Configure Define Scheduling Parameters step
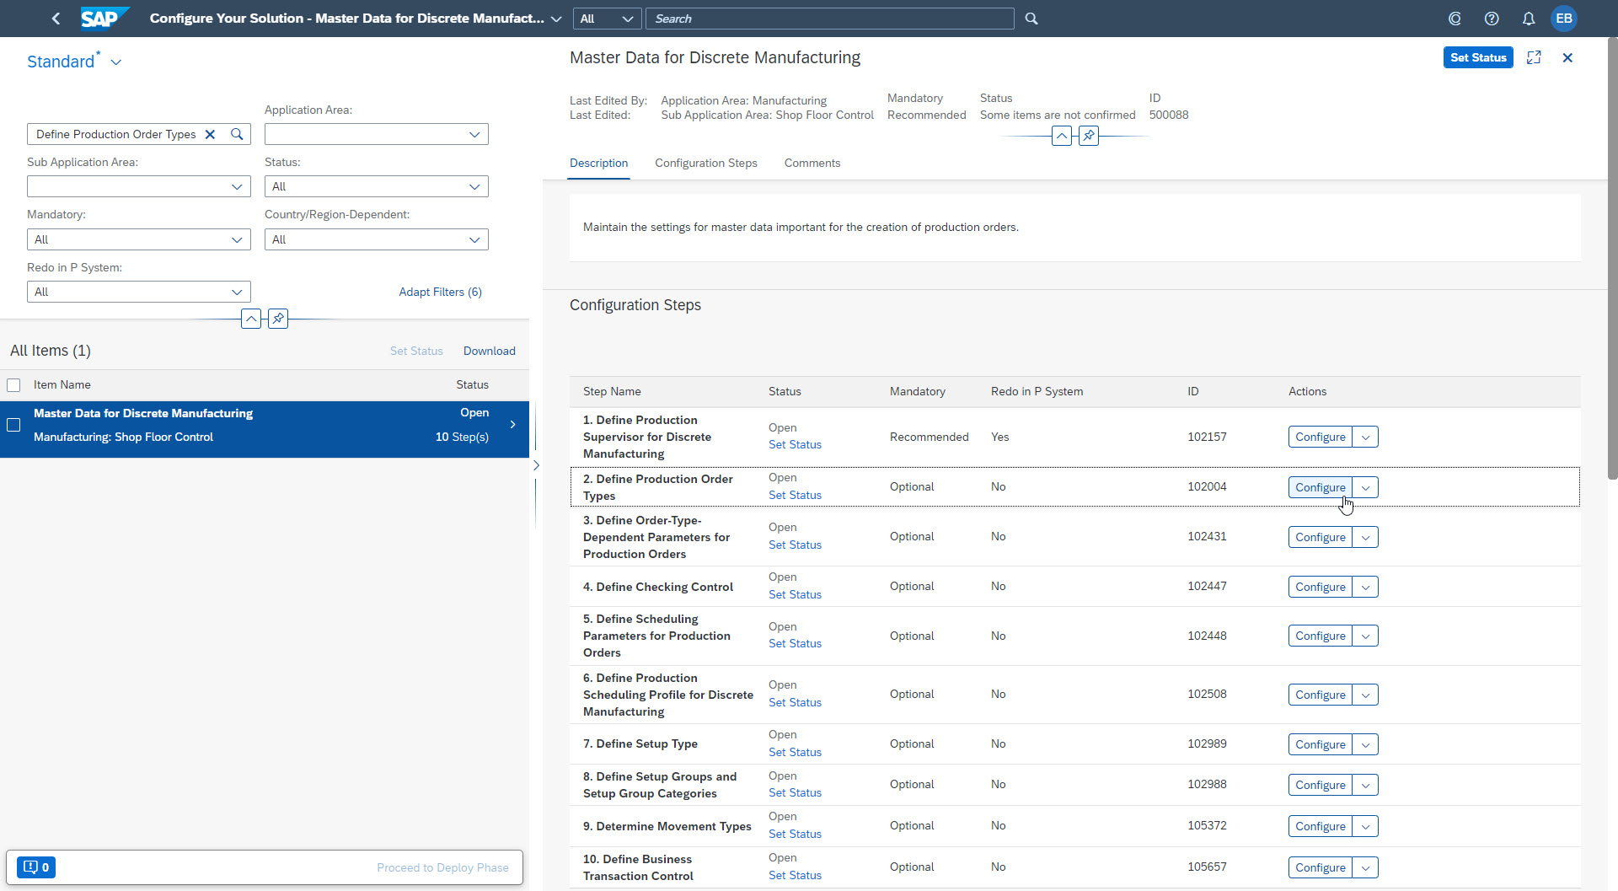The image size is (1618, 891). pyautogui.click(x=1320, y=636)
